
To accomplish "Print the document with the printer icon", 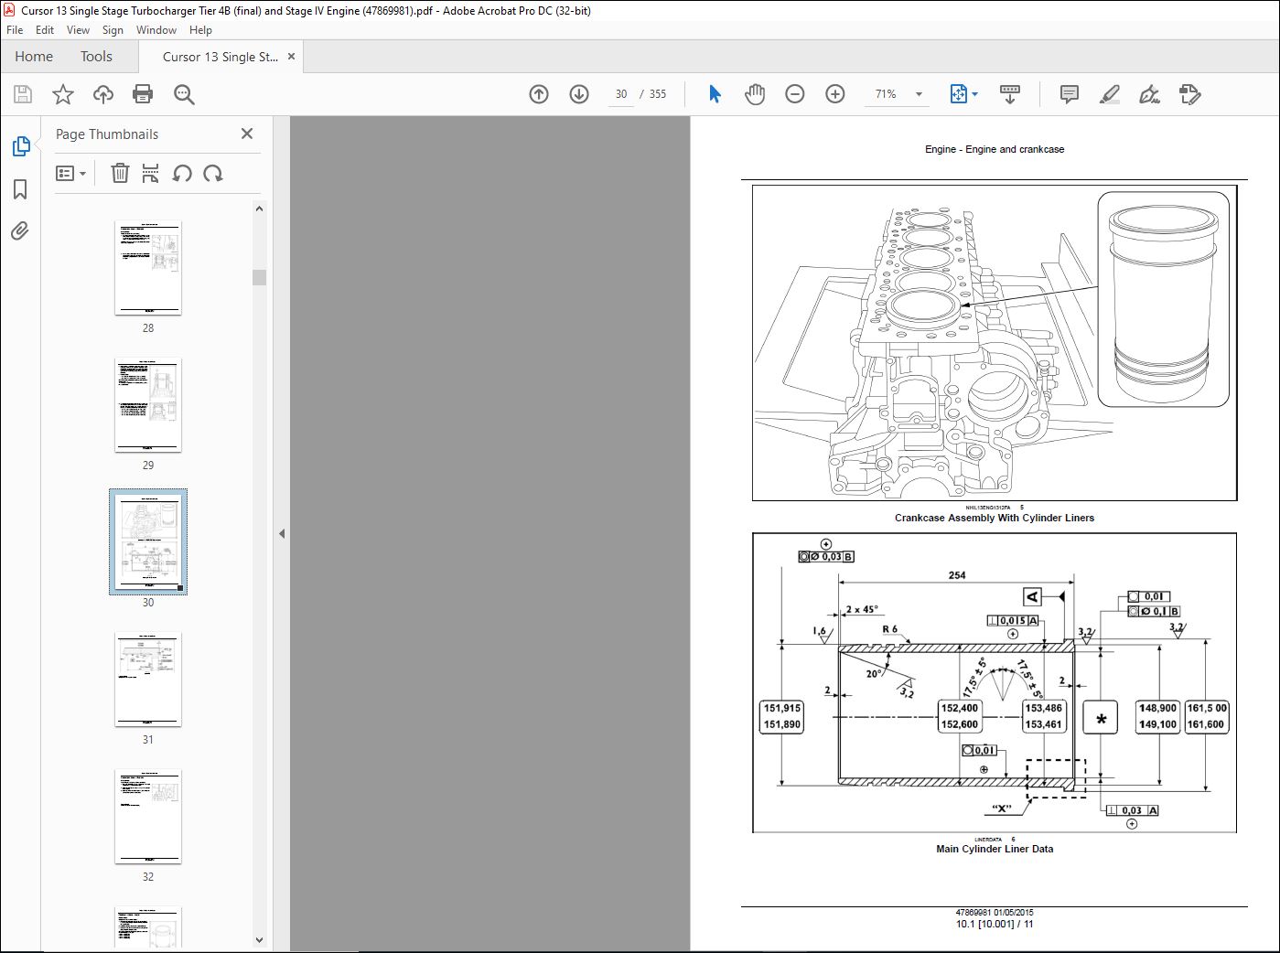I will point(143,94).
